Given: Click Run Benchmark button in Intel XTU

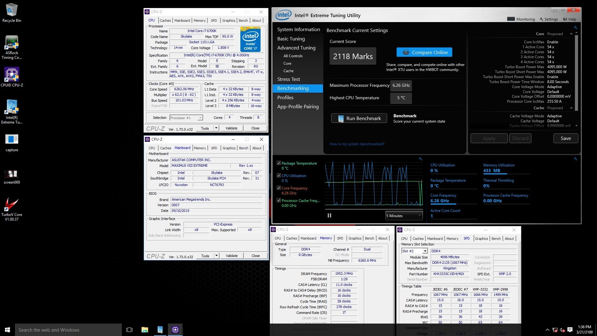Looking at the screenshot, I should pos(359,118).
